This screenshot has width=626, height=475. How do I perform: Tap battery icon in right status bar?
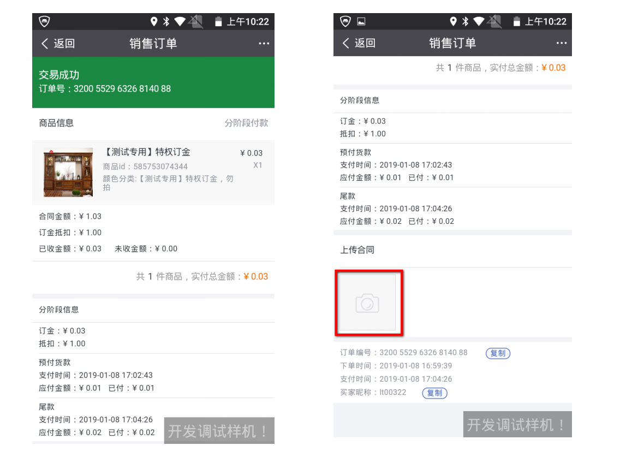coord(517,21)
